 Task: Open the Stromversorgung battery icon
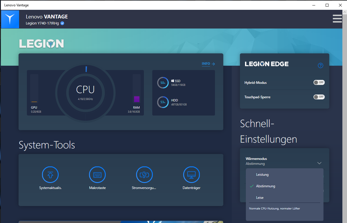(144, 175)
